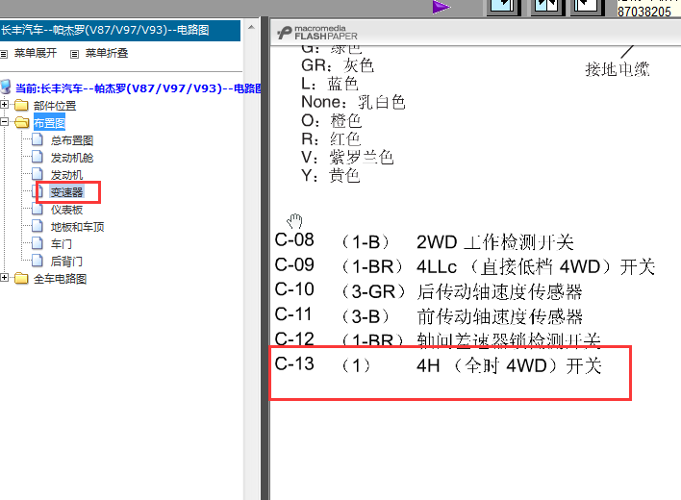Expand the 全车电路图 tree node
Viewport: 681px width, 500px height.
coord(5,278)
